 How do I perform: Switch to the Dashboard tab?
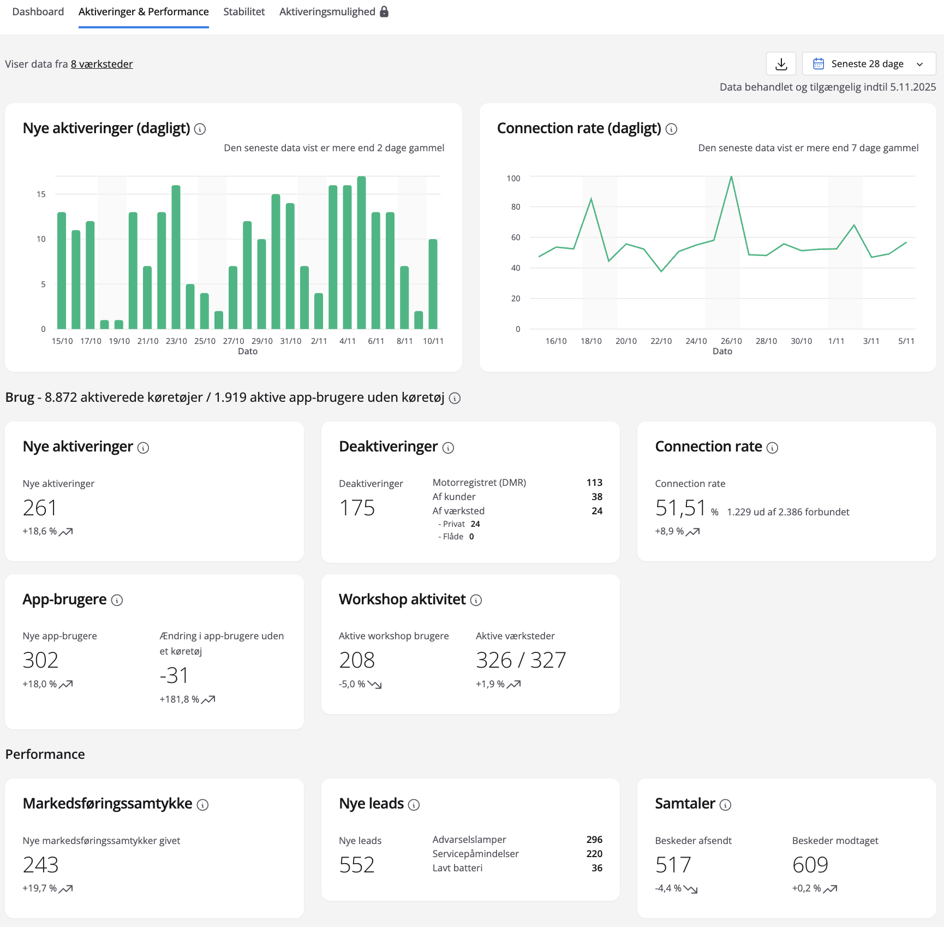click(38, 12)
